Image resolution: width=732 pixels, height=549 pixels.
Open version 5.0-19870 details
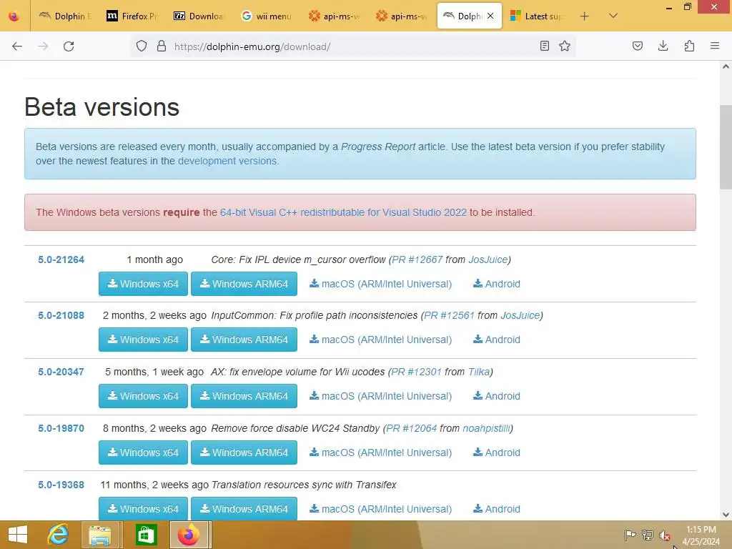click(61, 429)
